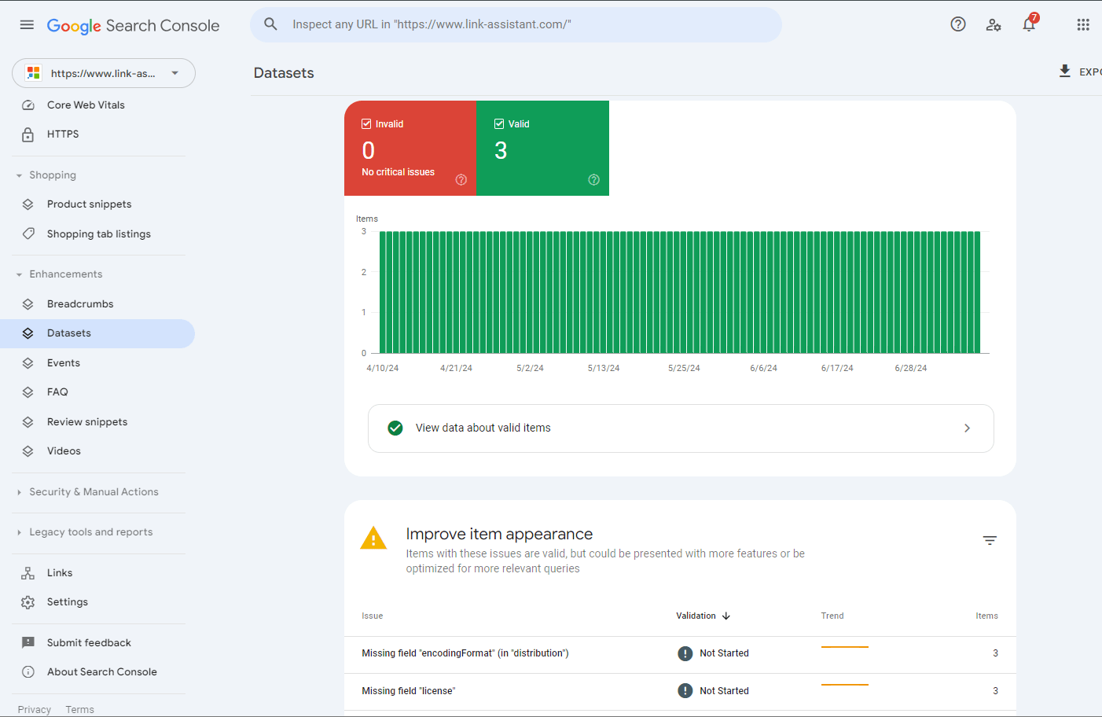Collapse the Enhancements section
Screen dimensions: 1102x717
click(x=19, y=274)
